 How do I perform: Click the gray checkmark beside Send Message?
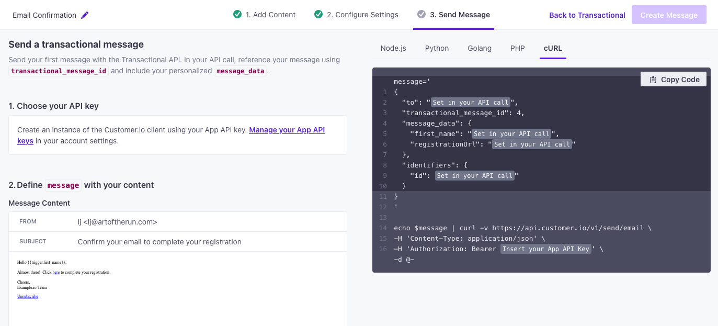tap(421, 15)
